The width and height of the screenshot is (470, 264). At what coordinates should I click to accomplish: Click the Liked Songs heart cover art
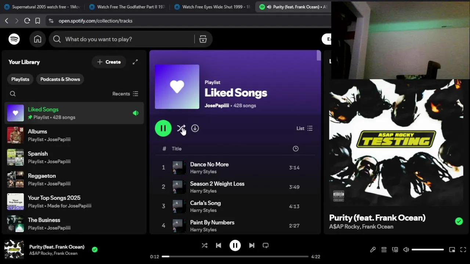(177, 87)
